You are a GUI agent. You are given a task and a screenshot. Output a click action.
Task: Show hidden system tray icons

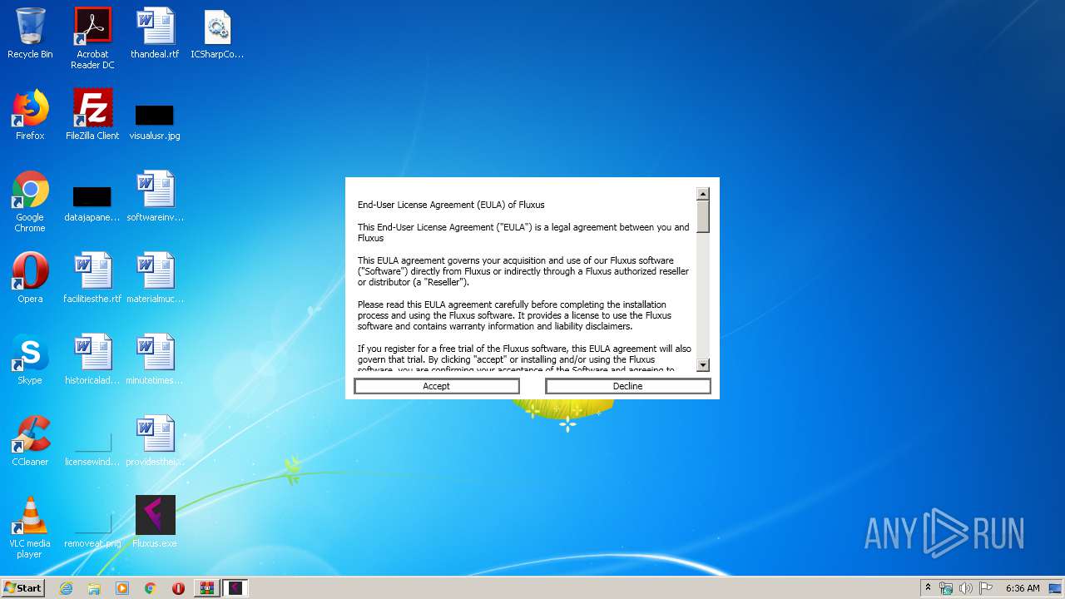(928, 588)
